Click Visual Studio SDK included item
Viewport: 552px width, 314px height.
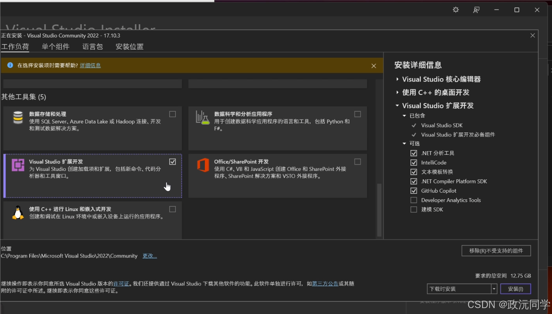click(x=442, y=125)
